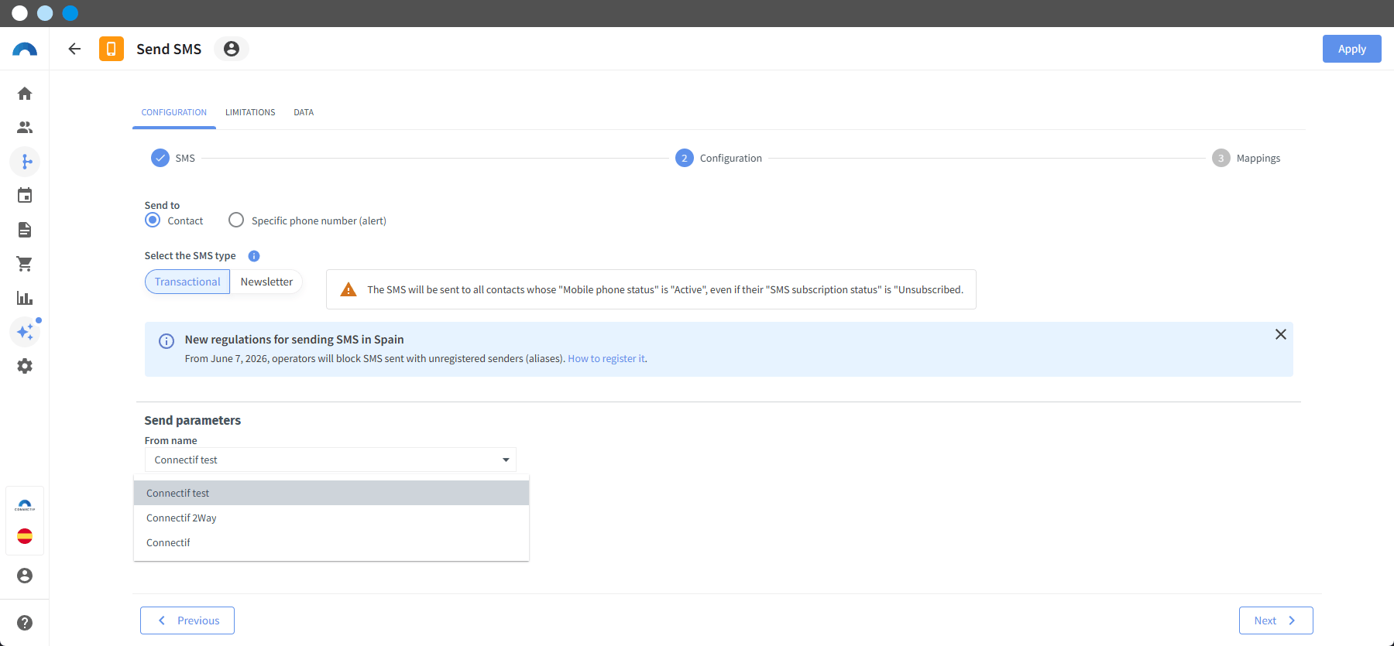Go to Mappings step 3 in stepper
This screenshot has width=1394, height=646.
[x=1246, y=158]
